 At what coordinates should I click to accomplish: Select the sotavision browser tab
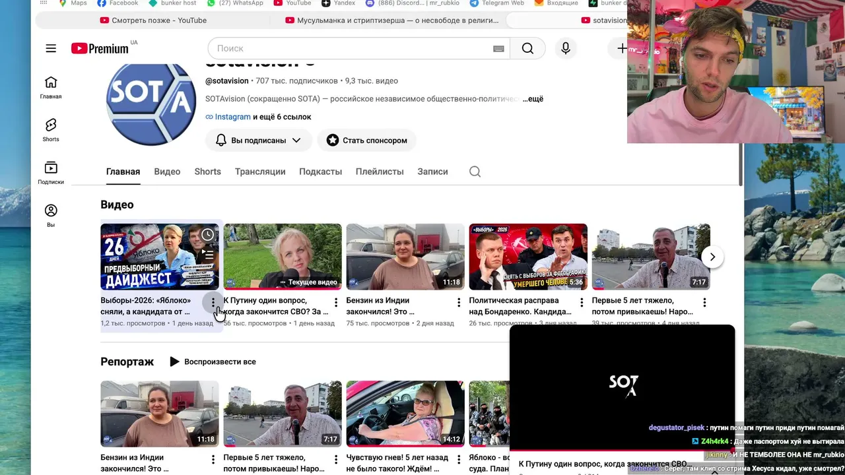tap(603, 20)
